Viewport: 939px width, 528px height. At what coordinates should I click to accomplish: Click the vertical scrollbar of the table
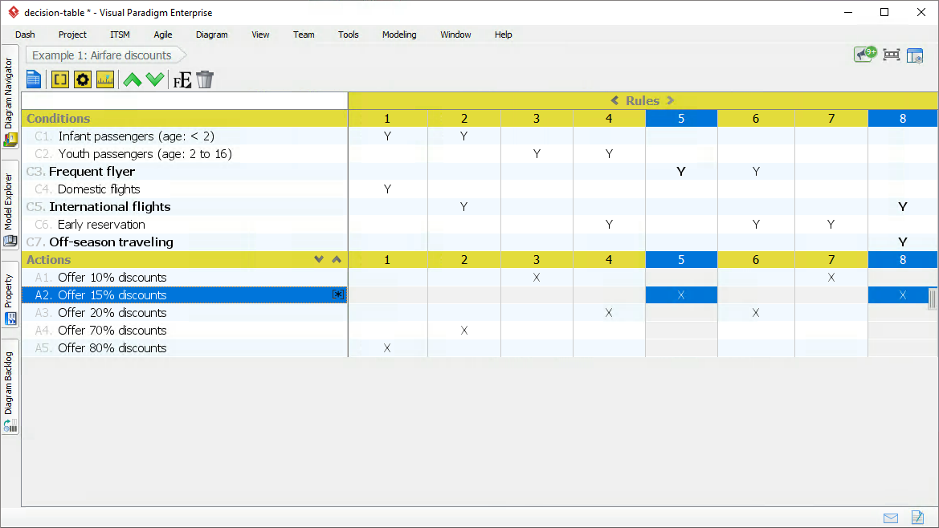(932, 297)
